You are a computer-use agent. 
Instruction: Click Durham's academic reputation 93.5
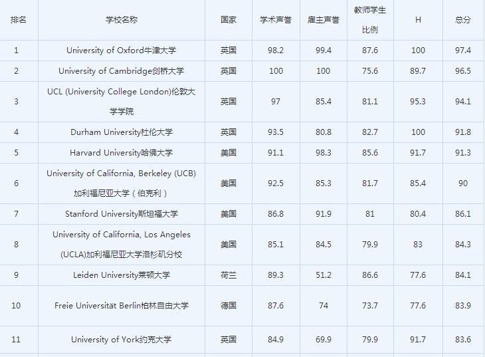pyautogui.click(x=276, y=132)
